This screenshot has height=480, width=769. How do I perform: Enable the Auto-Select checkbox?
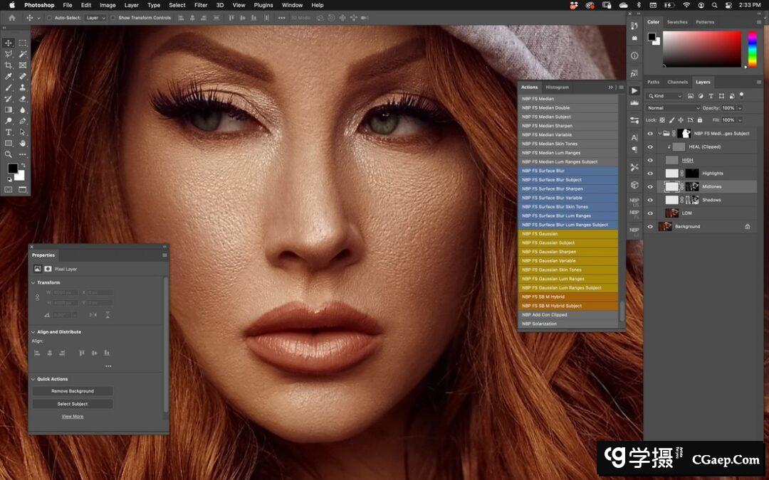click(49, 18)
